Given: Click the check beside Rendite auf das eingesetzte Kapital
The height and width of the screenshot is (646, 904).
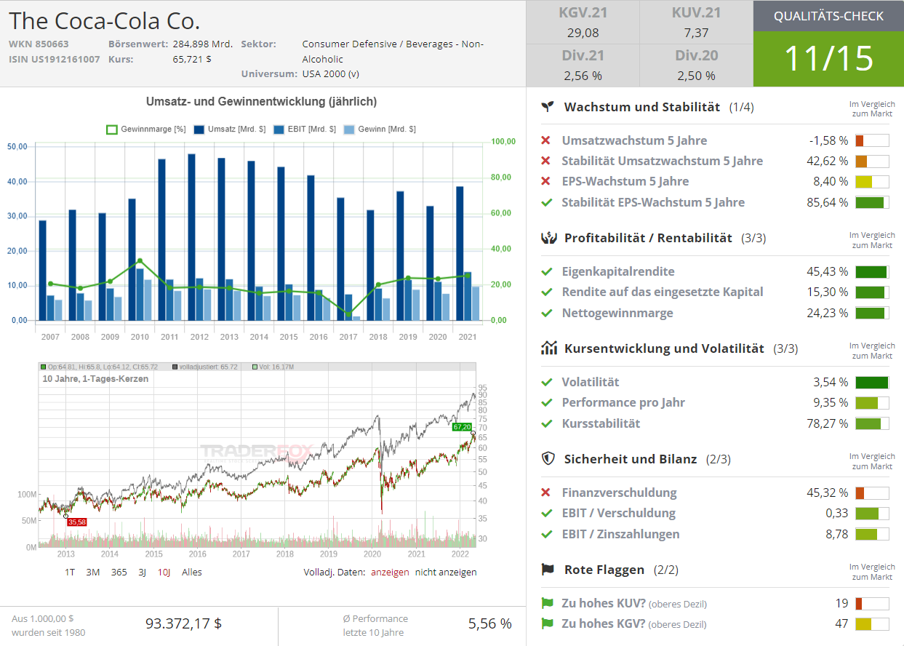Looking at the screenshot, I should (547, 292).
